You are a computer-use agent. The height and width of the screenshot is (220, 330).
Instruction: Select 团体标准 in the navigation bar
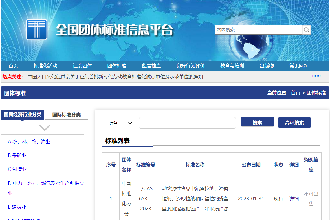tap(117, 66)
